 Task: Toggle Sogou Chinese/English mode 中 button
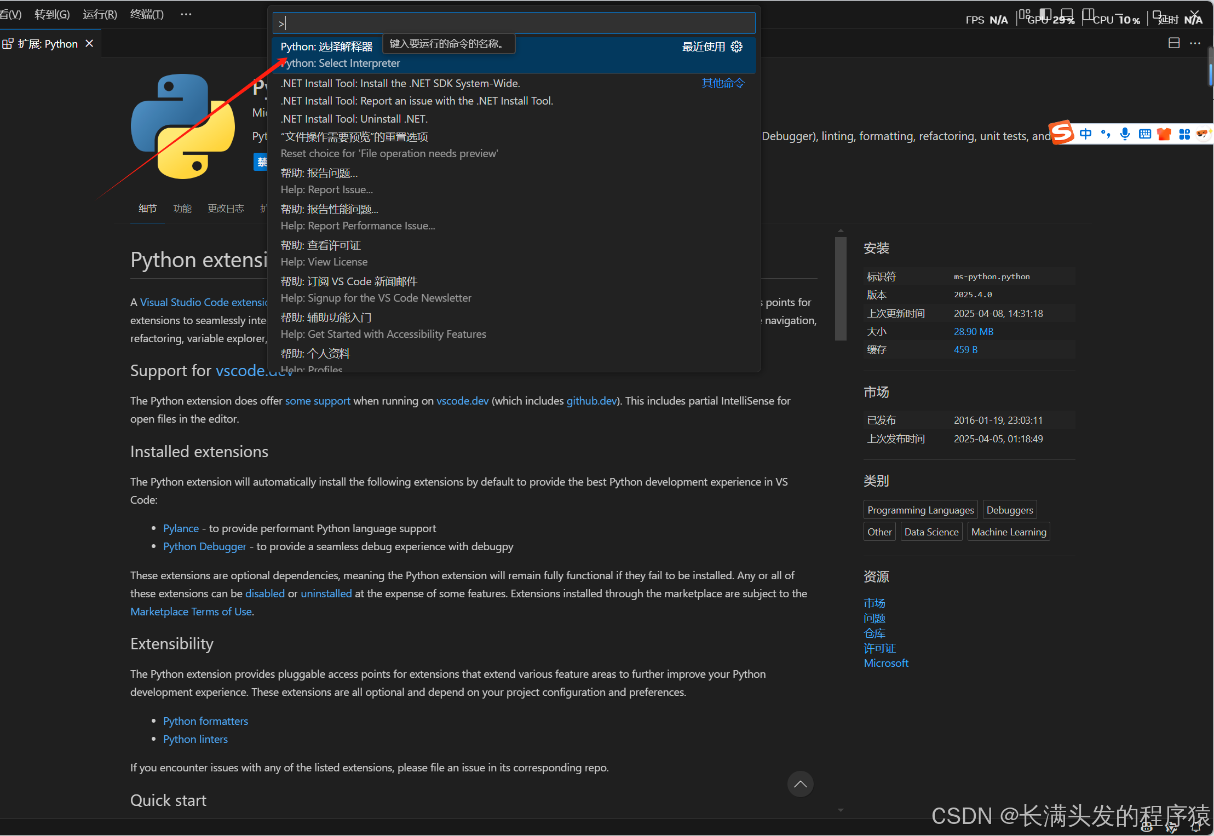coord(1085,134)
